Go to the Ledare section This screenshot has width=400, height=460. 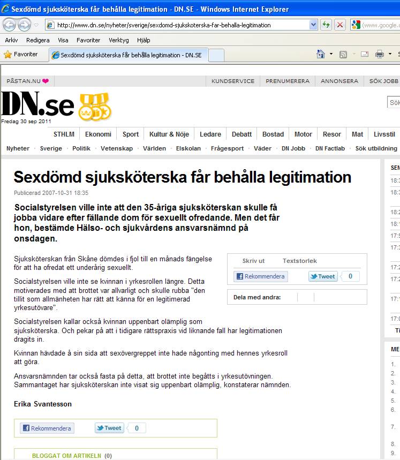click(210, 134)
